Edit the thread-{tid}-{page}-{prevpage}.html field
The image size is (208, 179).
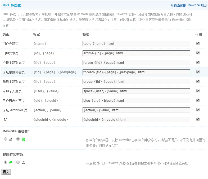tap(136, 72)
